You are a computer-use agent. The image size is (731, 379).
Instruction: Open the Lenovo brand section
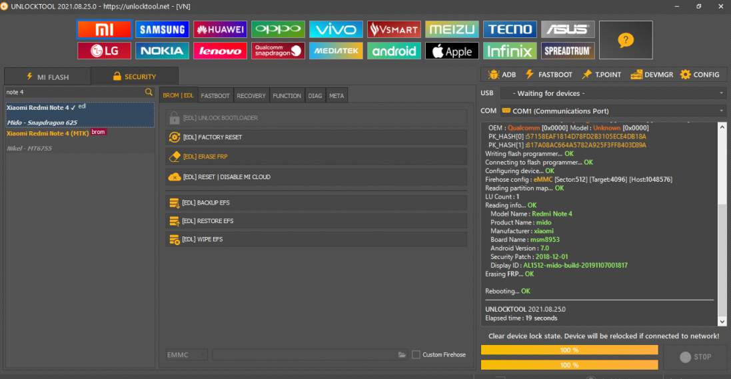220,51
